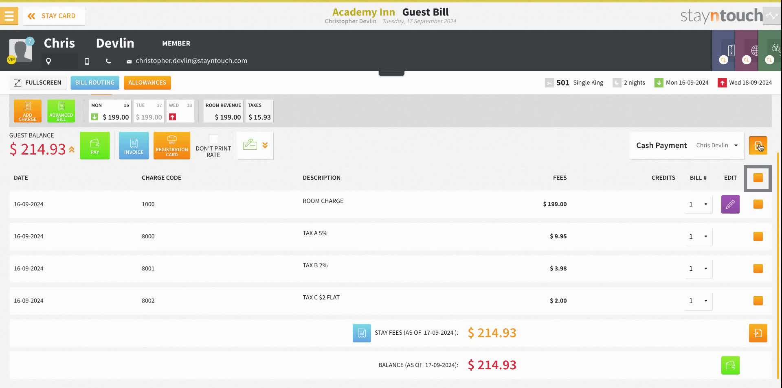The image size is (782, 388).
Task: Open bill number dropdown for Tax B 2%
Action: pyautogui.click(x=699, y=268)
